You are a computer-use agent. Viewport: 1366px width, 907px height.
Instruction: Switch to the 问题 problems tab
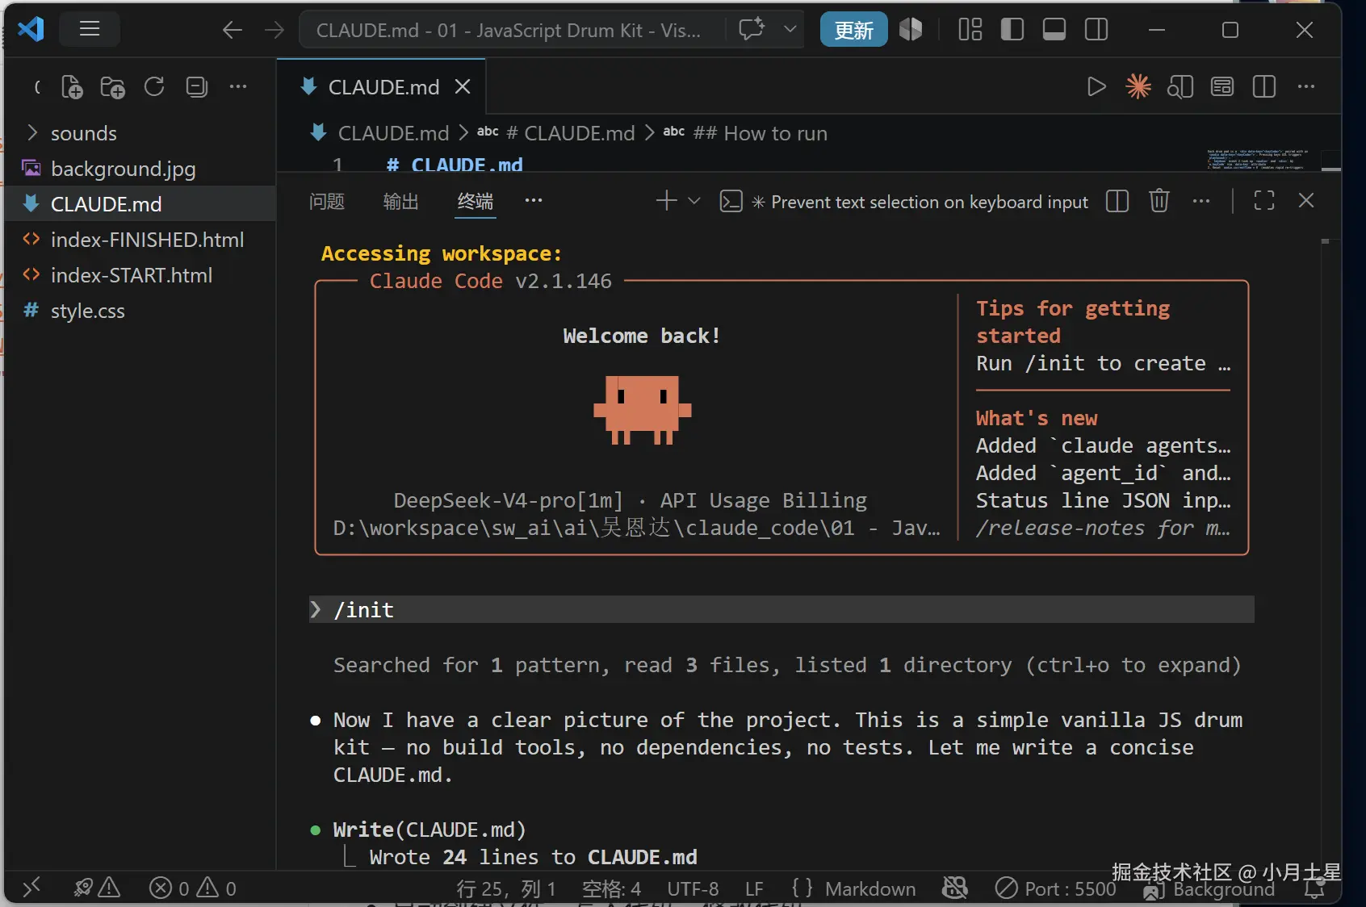pos(327,201)
